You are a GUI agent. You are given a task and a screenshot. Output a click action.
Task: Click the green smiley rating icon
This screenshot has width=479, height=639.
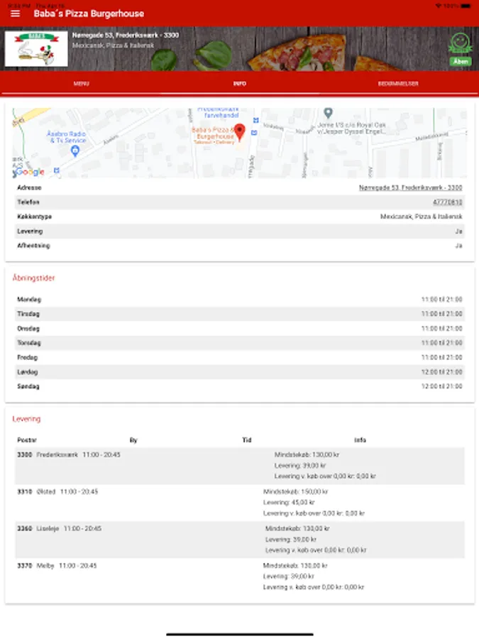pyautogui.click(x=461, y=43)
